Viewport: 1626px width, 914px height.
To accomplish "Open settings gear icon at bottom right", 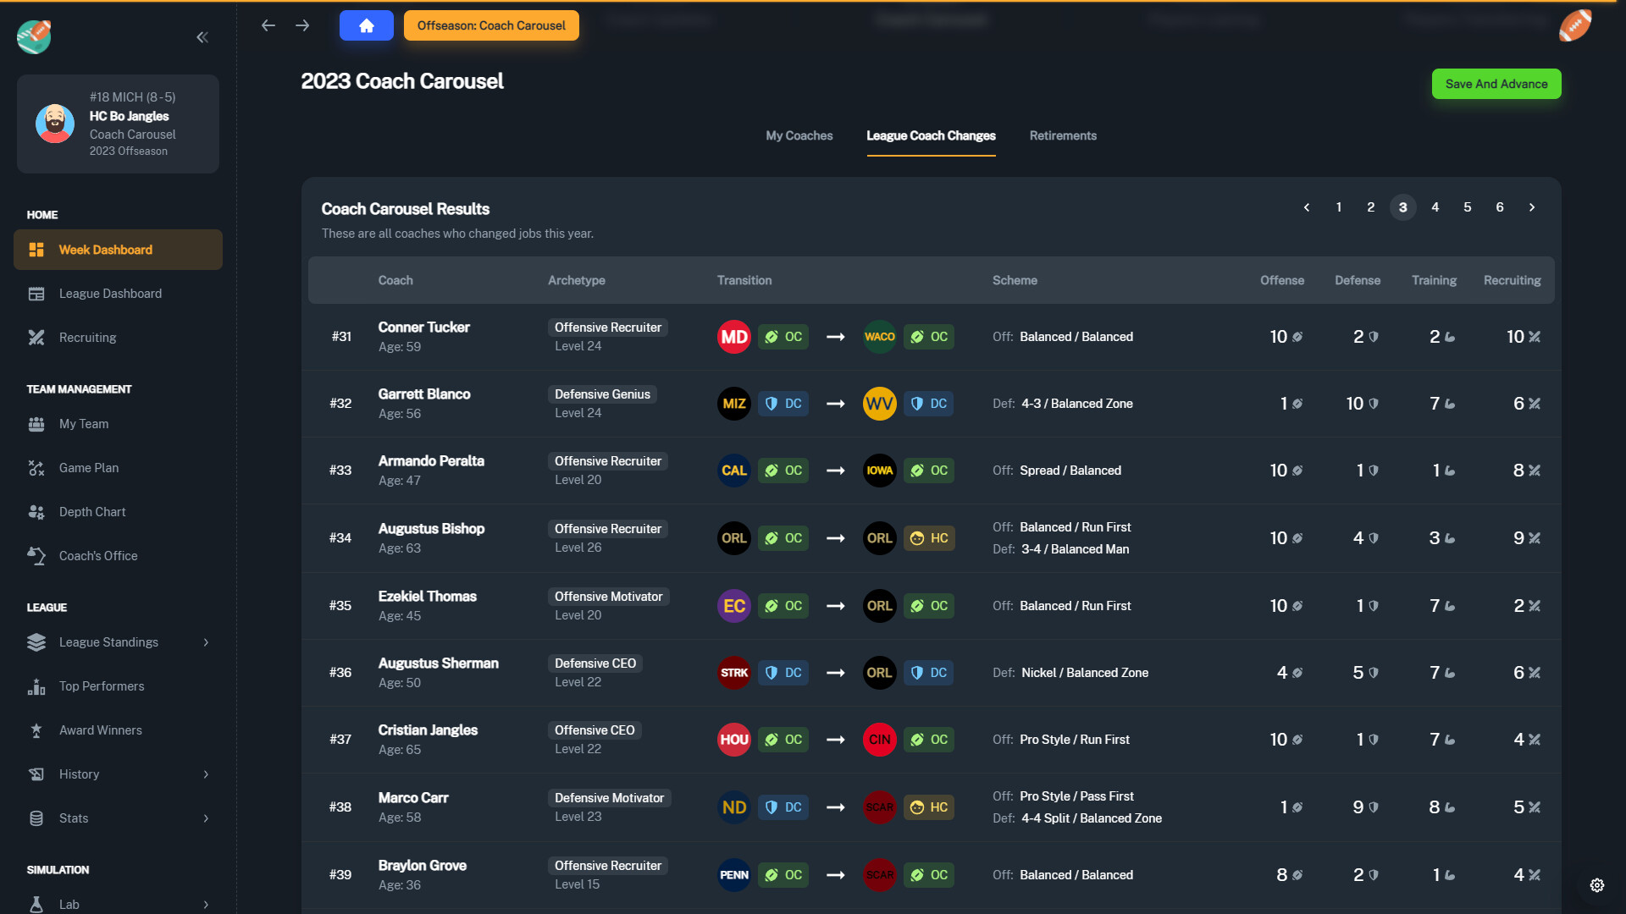I will pyautogui.click(x=1597, y=885).
